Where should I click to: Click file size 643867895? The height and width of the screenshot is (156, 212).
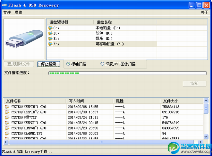(x=171, y=128)
